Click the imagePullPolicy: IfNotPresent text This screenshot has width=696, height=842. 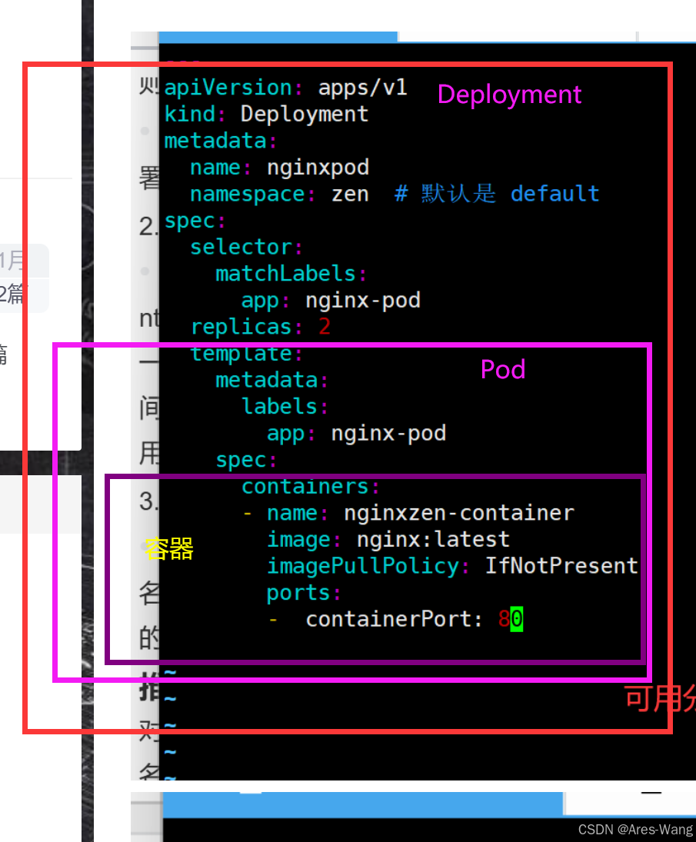tap(451, 566)
